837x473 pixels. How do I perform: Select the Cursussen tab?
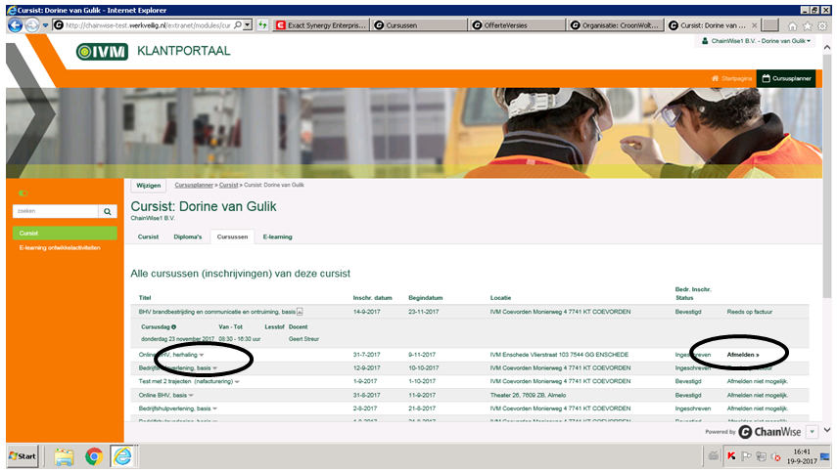point(232,237)
